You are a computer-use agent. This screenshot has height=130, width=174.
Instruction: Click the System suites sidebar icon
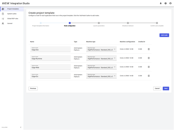point(3,14)
